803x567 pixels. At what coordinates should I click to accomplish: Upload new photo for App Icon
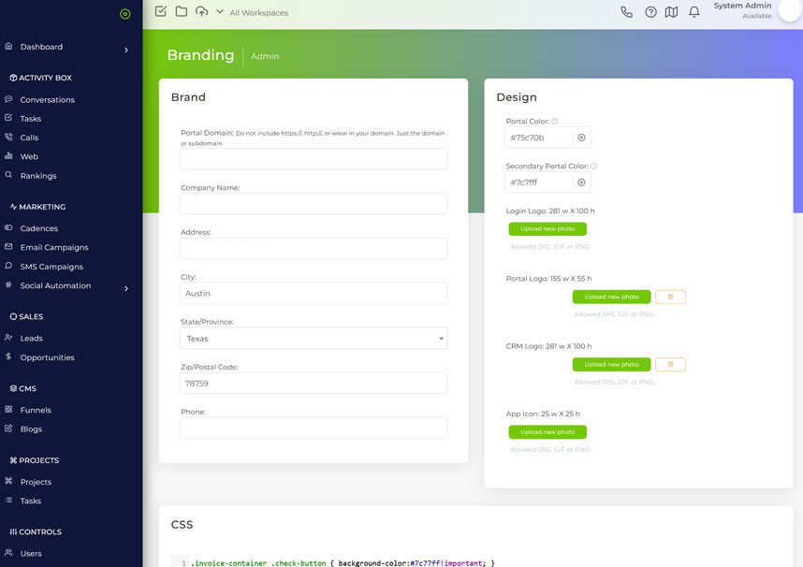click(547, 432)
